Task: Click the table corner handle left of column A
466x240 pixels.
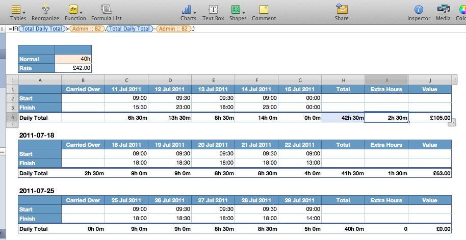Action: point(12,79)
